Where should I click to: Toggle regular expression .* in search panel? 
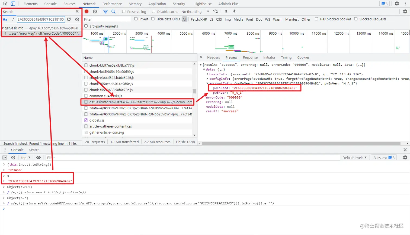[13, 19]
